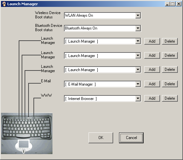The image size is (183, 160).
Task: Confirm settings with the OK button
Action: click(101, 138)
